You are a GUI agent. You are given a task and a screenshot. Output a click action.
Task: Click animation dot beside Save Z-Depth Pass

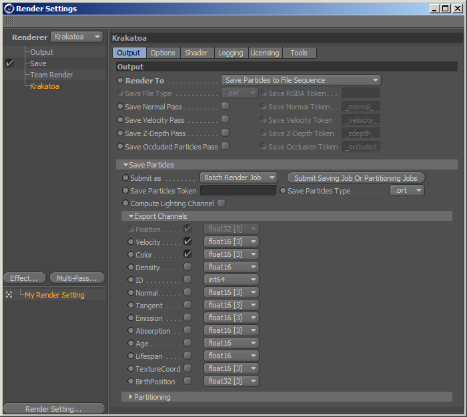pyautogui.click(x=120, y=133)
